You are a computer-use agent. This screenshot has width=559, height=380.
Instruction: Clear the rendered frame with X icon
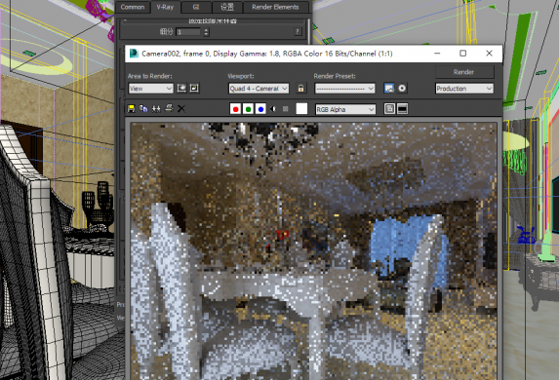[181, 108]
